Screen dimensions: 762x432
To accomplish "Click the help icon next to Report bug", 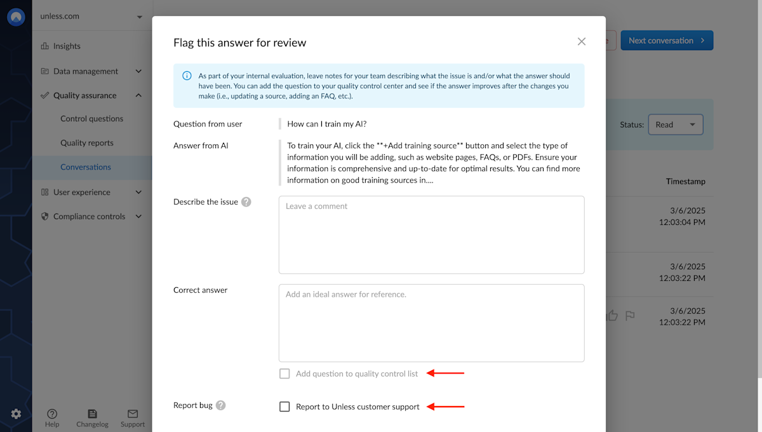I will [220, 405].
